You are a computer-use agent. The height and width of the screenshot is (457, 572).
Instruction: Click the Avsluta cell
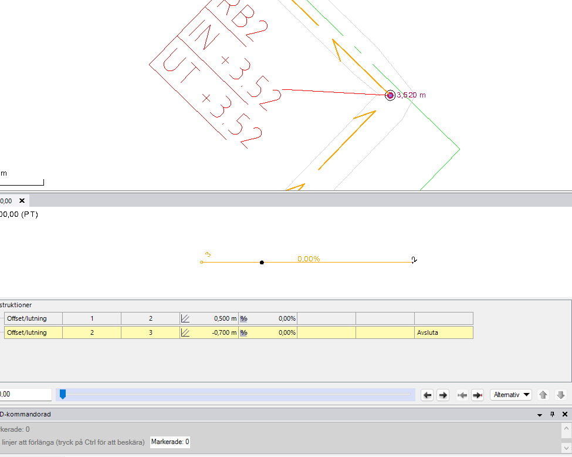coord(444,332)
